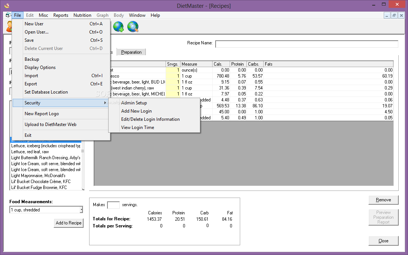The width and height of the screenshot is (408, 255).
Task: Click the 86.10 carbs cell
Action: pyautogui.click(x=255, y=106)
